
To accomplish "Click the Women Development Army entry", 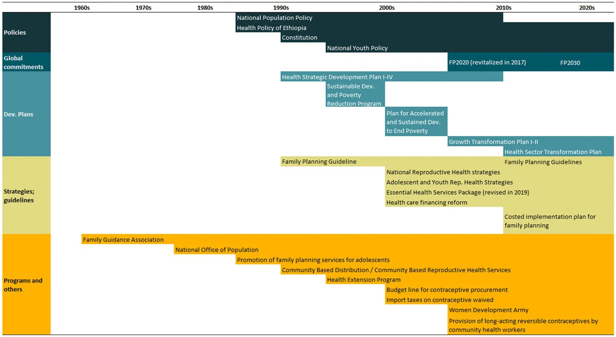I will click(x=488, y=310).
